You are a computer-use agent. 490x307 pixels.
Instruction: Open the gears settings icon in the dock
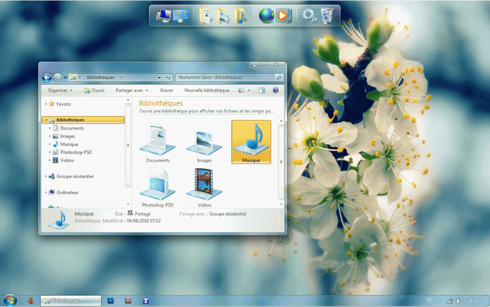coord(309,15)
